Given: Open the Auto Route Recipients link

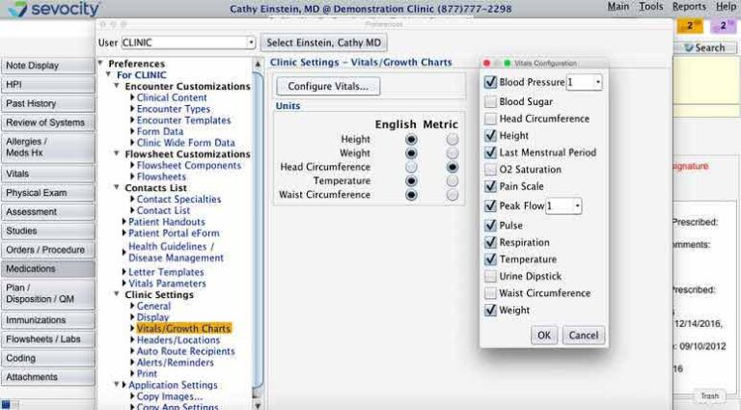Looking at the screenshot, I should (x=185, y=351).
